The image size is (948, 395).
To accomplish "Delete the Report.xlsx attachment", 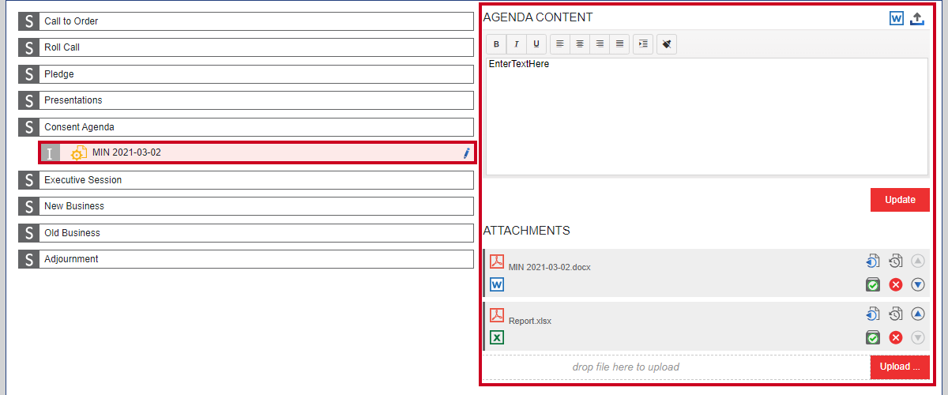I will (896, 338).
